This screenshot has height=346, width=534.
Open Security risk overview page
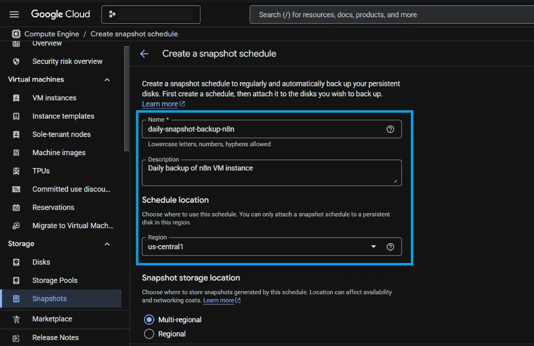pos(67,61)
